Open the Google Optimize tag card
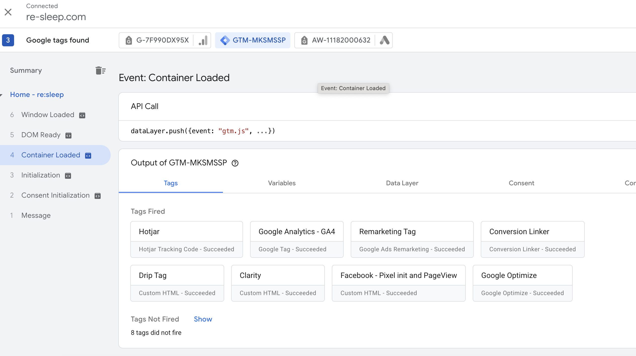636x356 pixels. (x=523, y=283)
